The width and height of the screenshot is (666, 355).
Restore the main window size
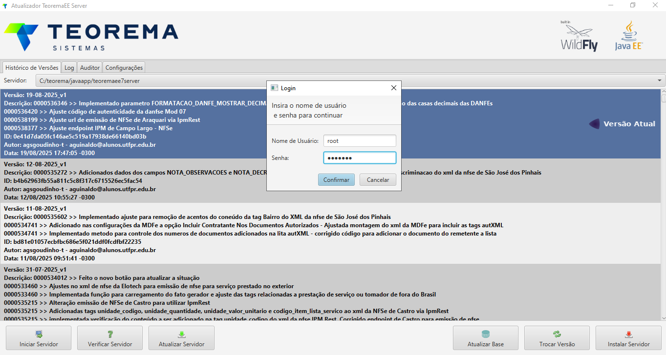pyautogui.click(x=633, y=5)
